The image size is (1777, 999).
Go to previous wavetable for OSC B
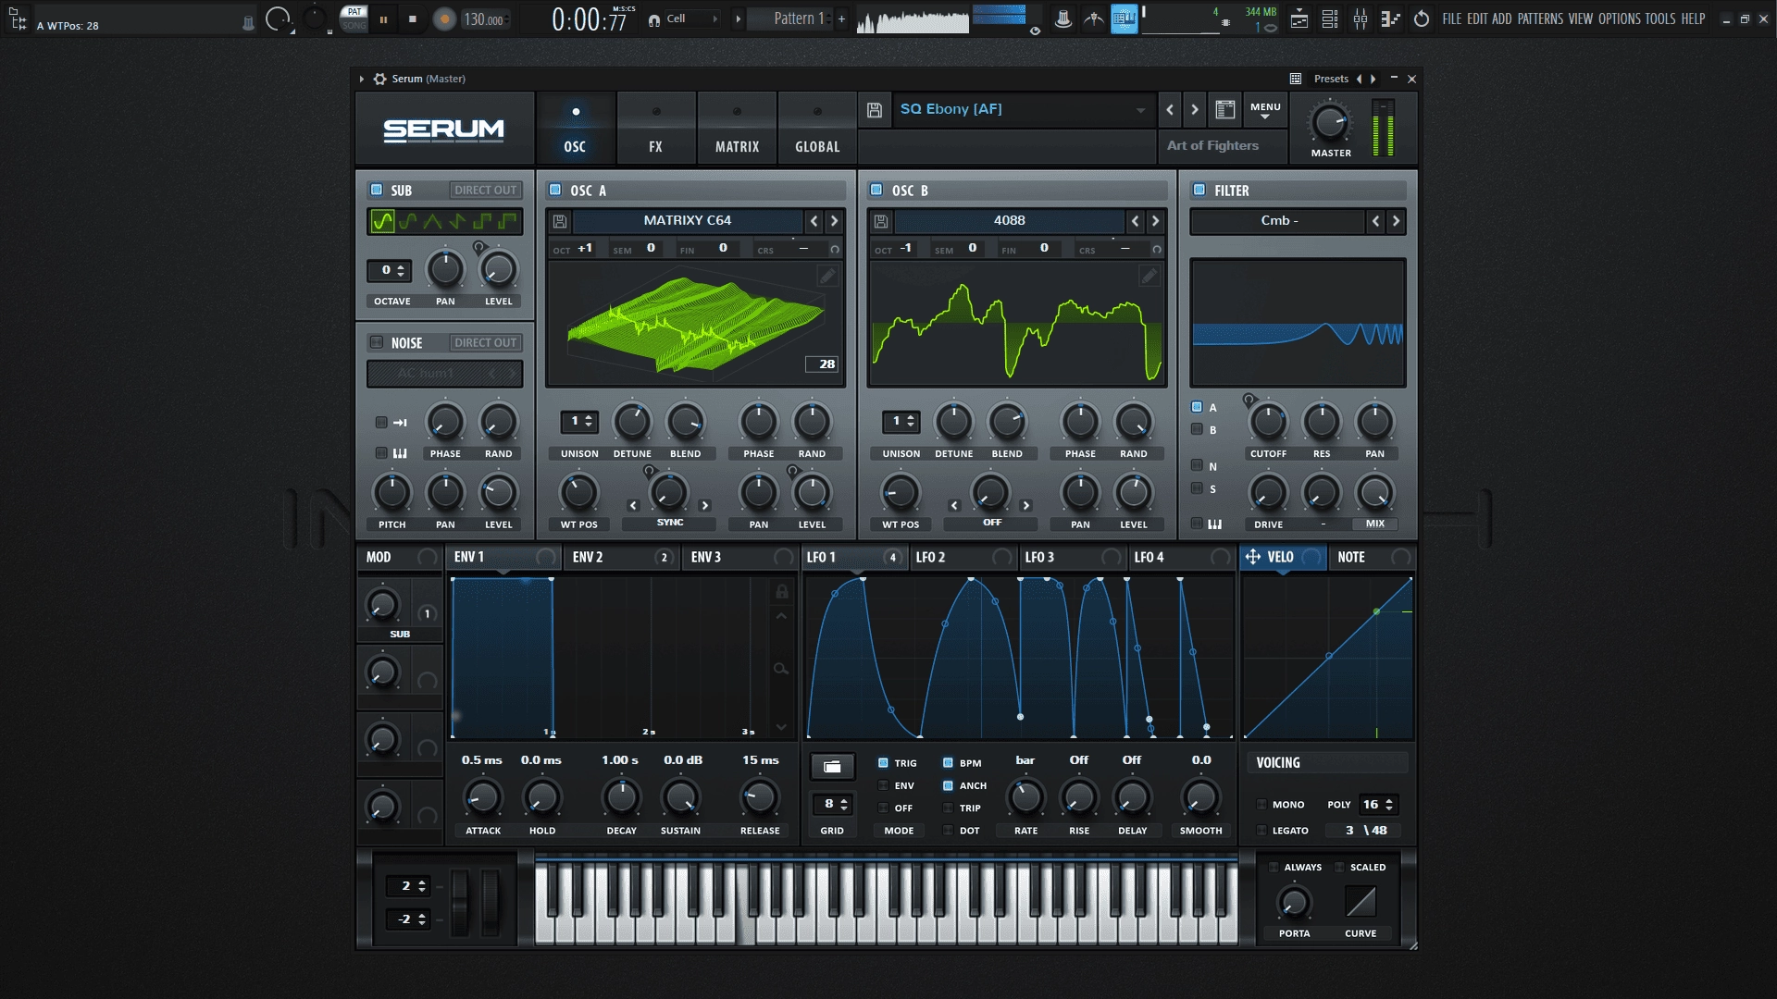click(x=1135, y=221)
